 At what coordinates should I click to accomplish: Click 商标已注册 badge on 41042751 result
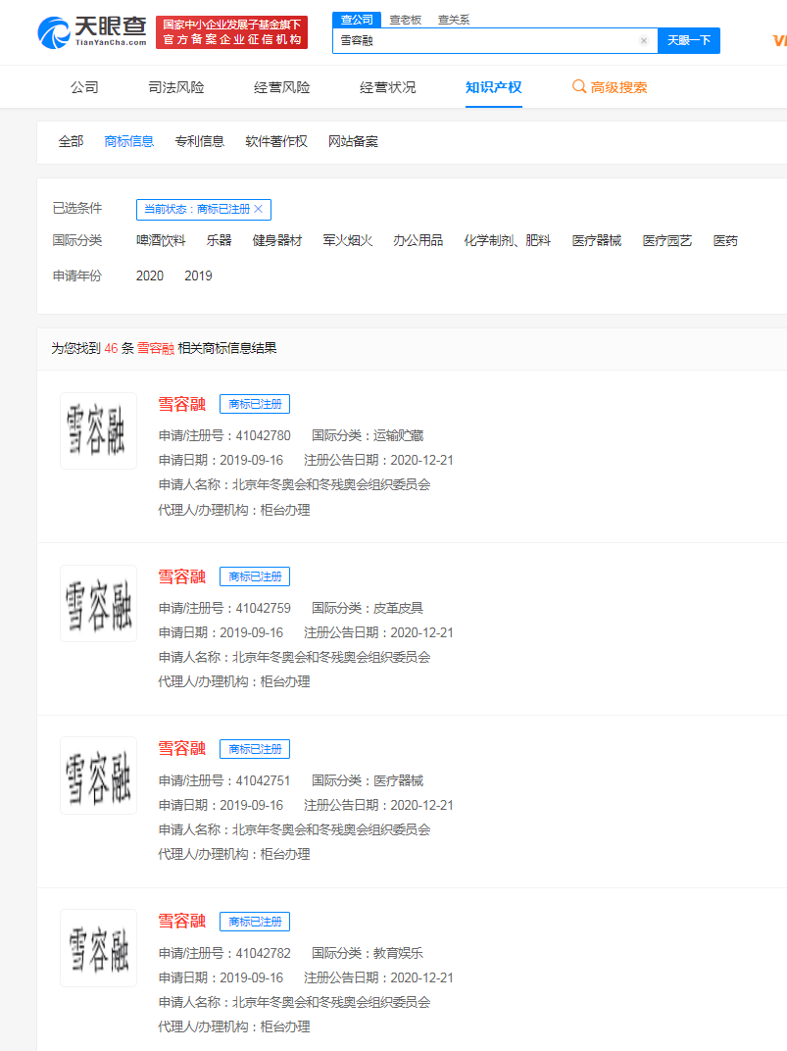[255, 749]
